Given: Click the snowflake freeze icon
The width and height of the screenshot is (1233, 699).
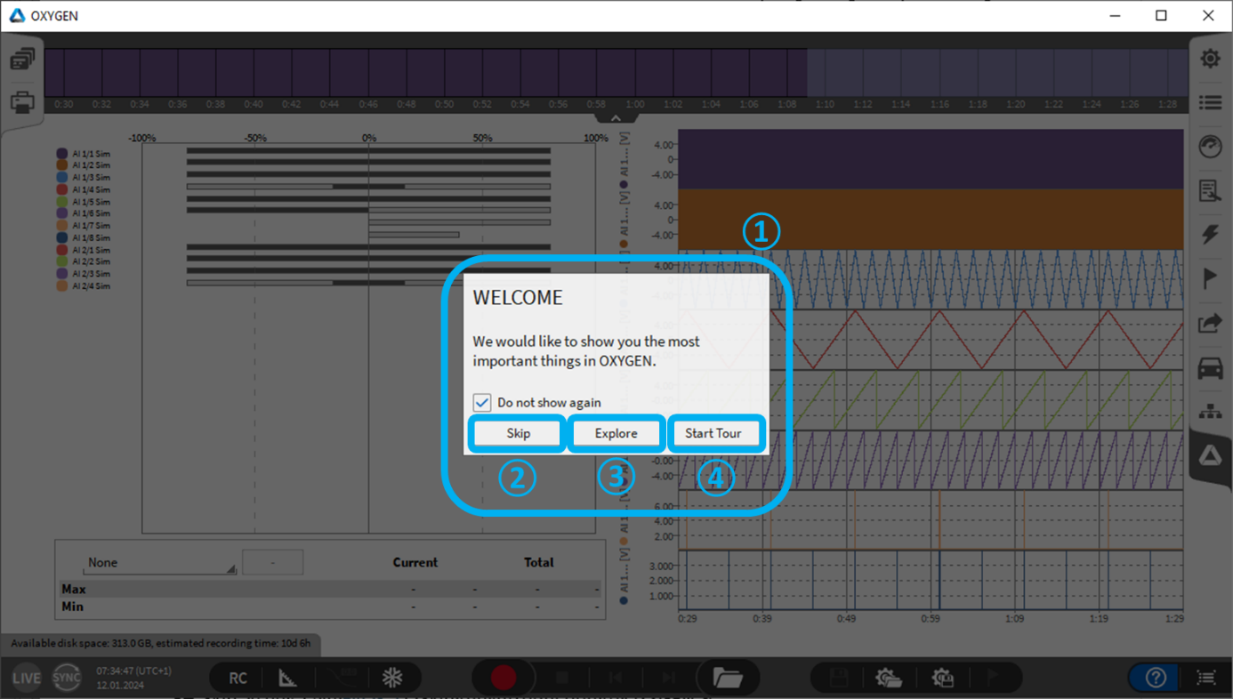Looking at the screenshot, I should [x=392, y=678].
